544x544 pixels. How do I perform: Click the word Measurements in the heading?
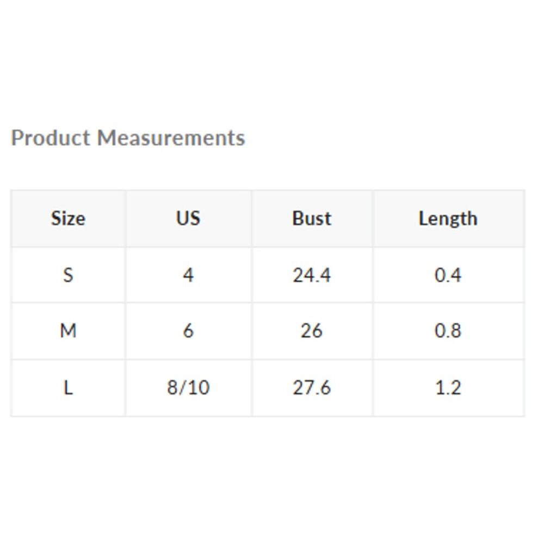pyautogui.click(x=171, y=138)
